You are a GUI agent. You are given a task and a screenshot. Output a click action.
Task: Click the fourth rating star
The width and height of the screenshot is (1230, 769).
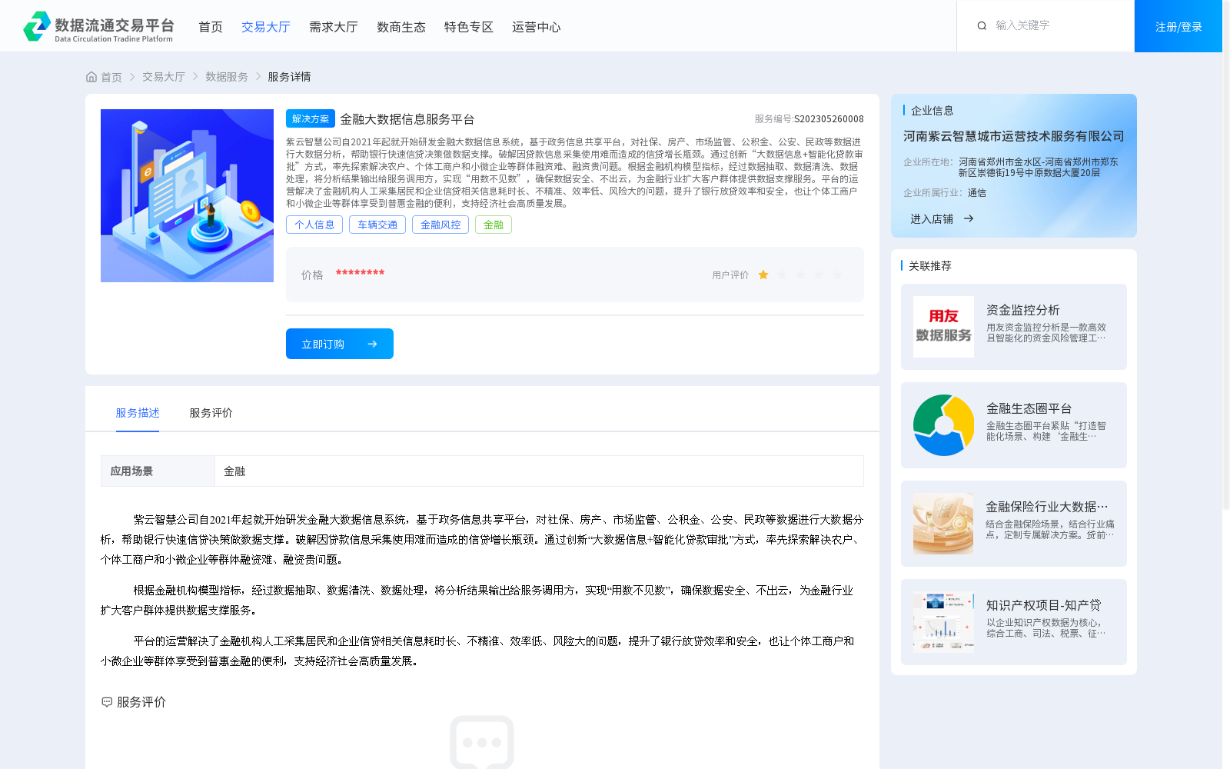click(819, 275)
